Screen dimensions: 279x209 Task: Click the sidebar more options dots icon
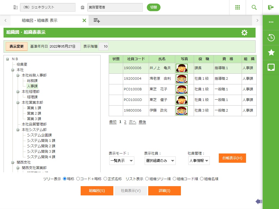tap(271, 22)
